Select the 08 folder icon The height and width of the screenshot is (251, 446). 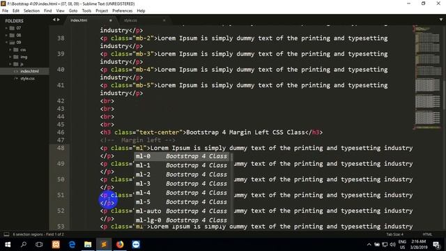click(x=12, y=36)
